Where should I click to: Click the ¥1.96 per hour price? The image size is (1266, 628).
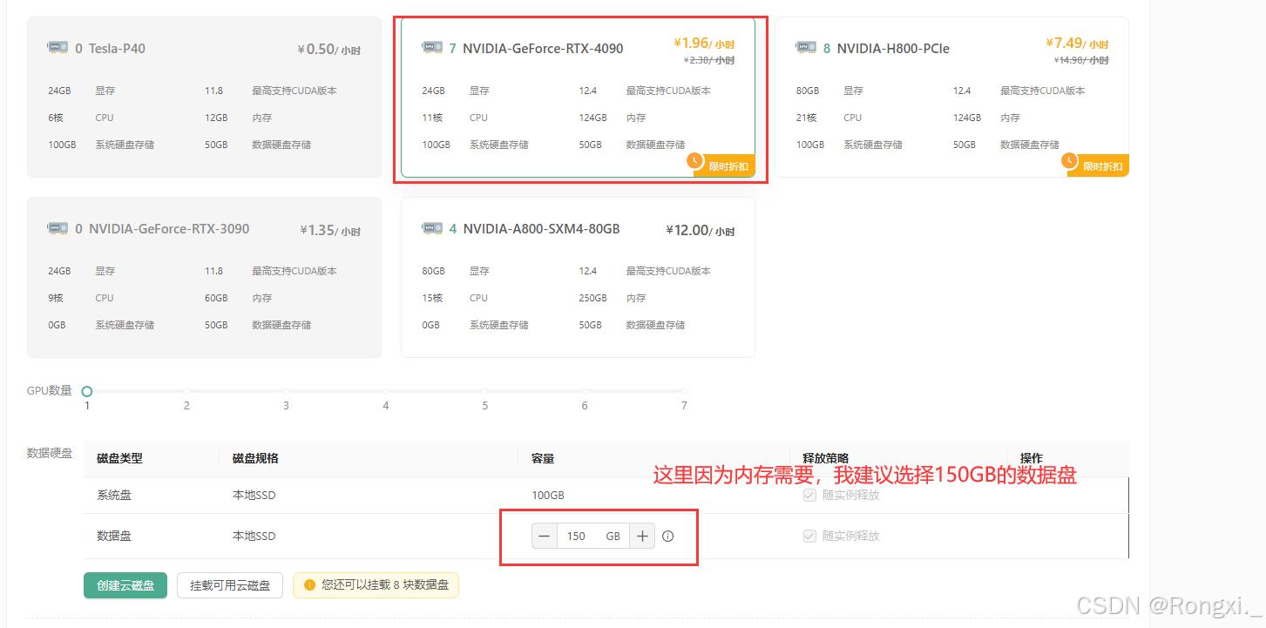(x=704, y=43)
